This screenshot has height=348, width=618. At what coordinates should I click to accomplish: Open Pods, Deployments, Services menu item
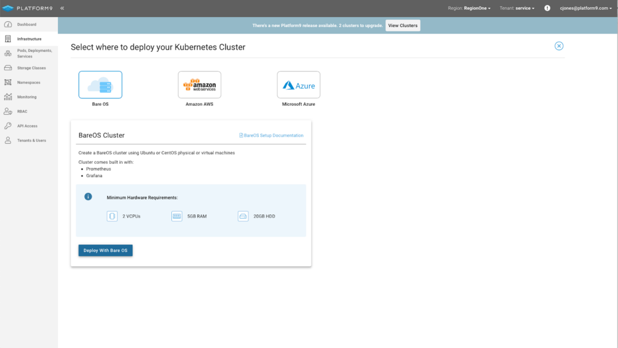point(29,53)
